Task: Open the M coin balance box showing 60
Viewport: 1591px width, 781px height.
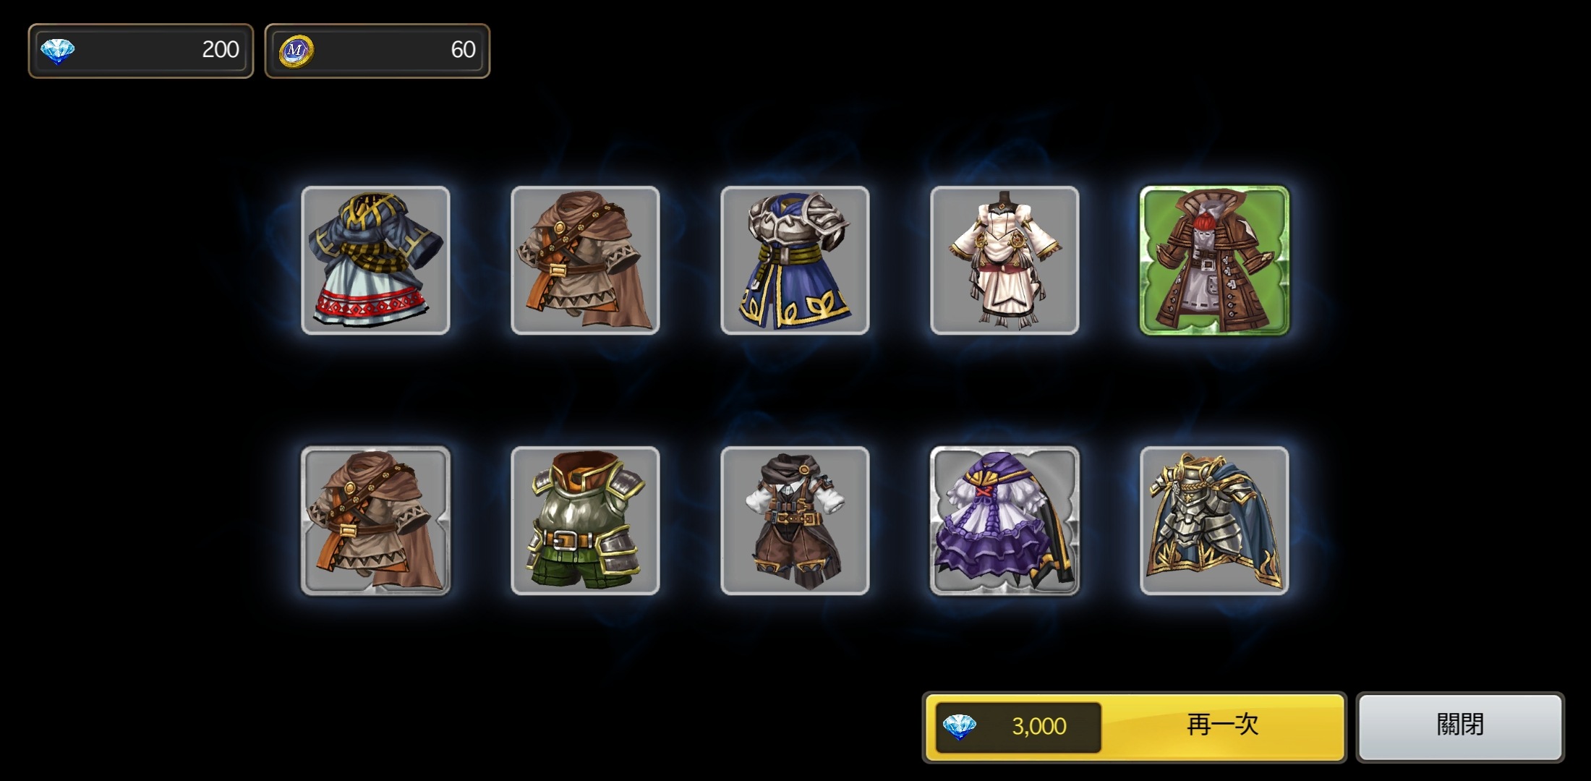Action: pyautogui.click(x=378, y=51)
